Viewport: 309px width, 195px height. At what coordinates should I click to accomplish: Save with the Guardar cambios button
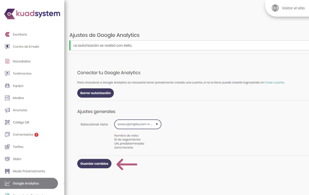point(94,164)
